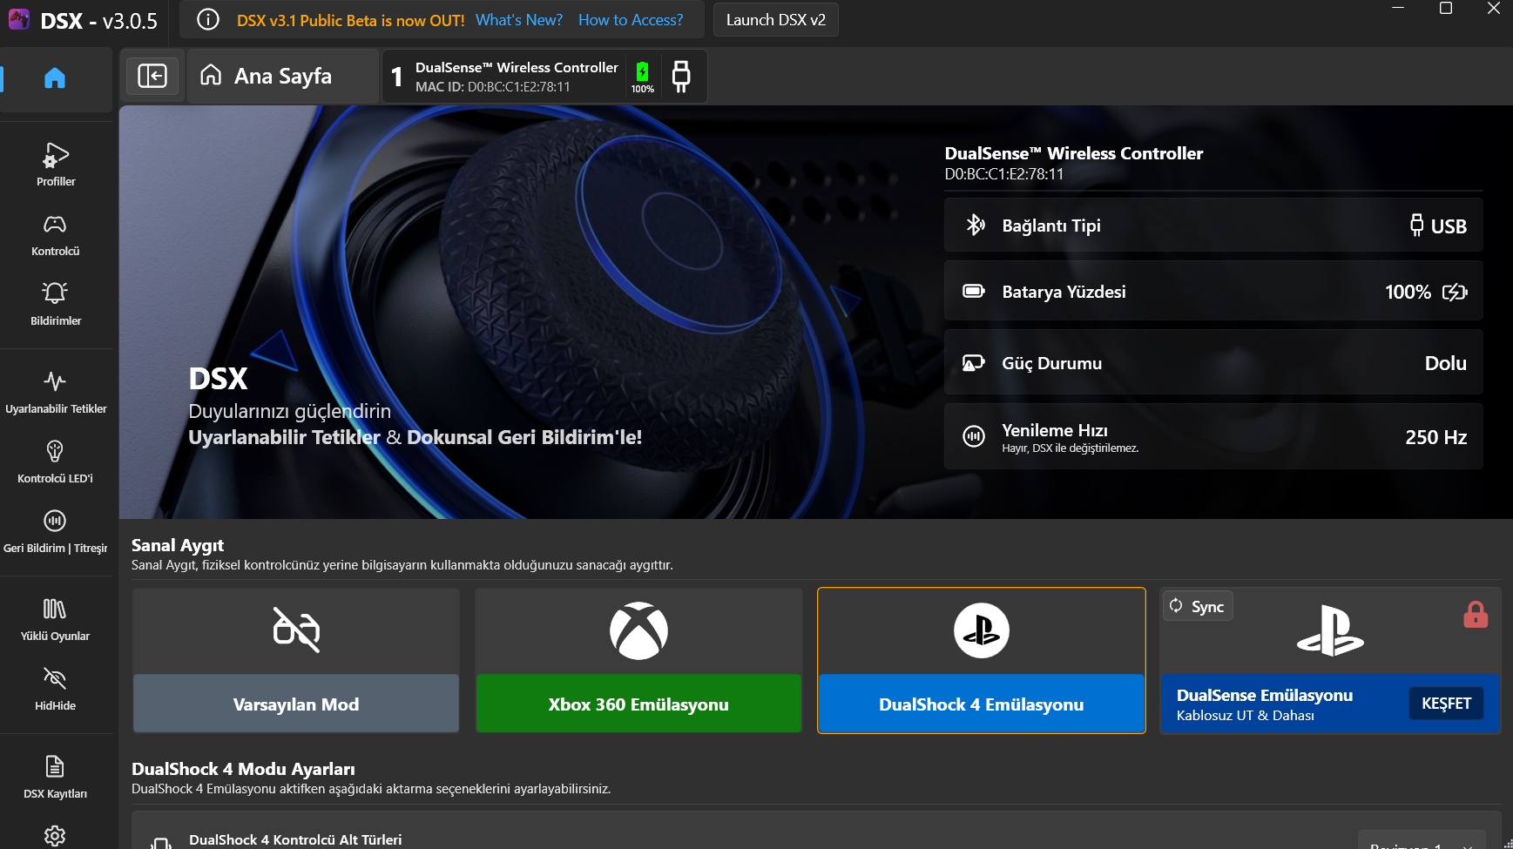Open Yüklü Oyunlar library
The width and height of the screenshot is (1513, 849).
click(x=56, y=620)
